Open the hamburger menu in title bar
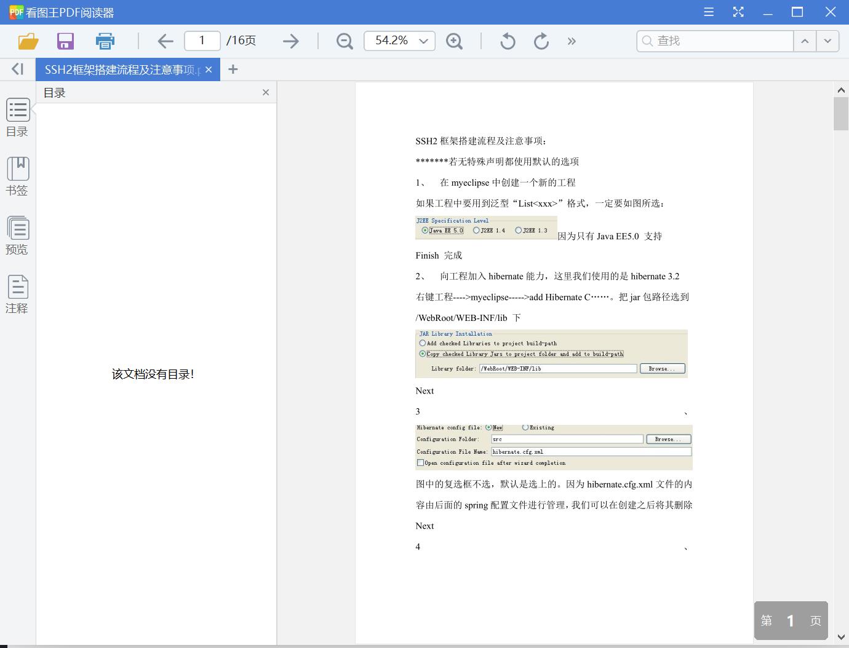The height and width of the screenshot is (648, 849). 709,12
